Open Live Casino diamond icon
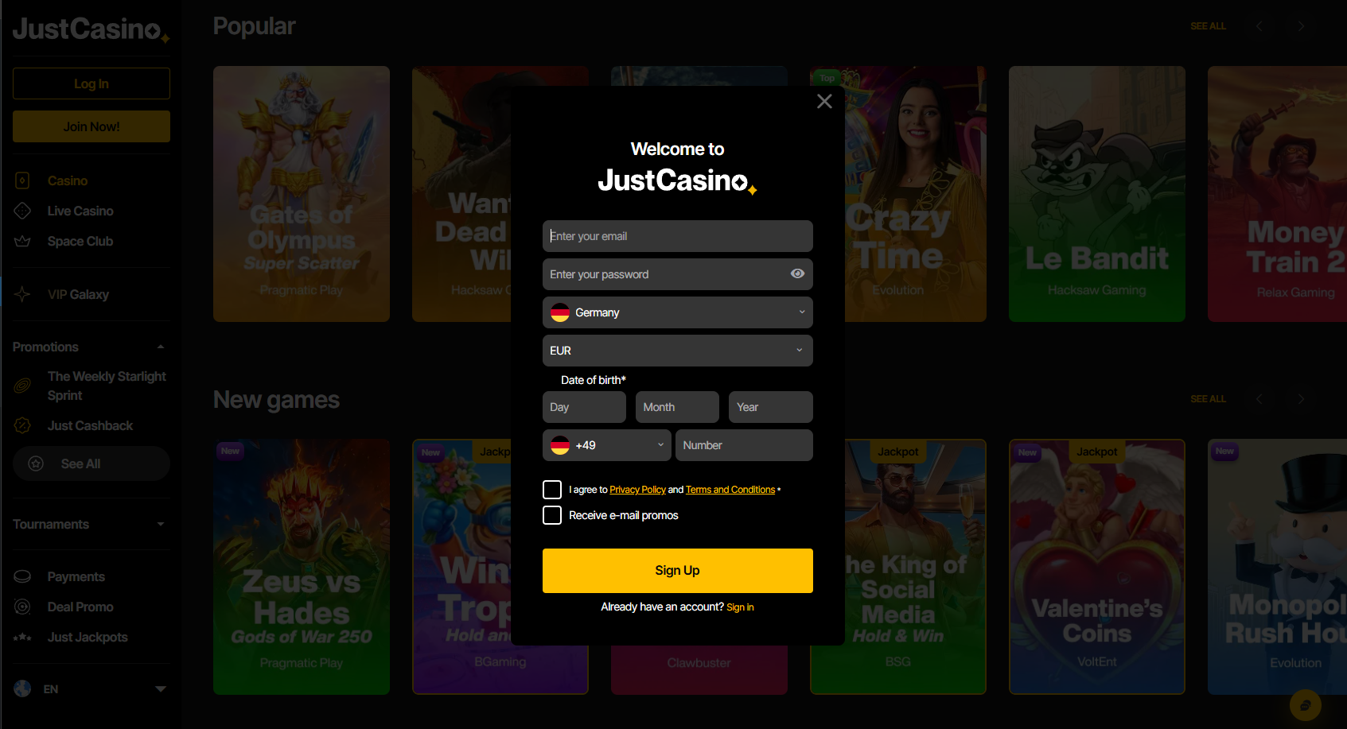 [x=22, y=211]
